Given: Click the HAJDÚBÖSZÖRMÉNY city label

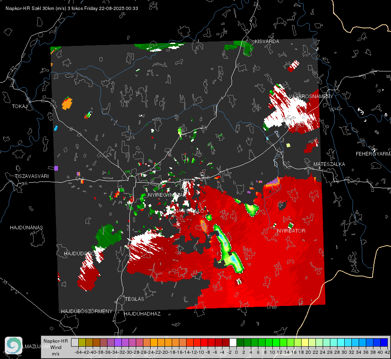Looking at the screenshot, I should click(x=87, y=312).
